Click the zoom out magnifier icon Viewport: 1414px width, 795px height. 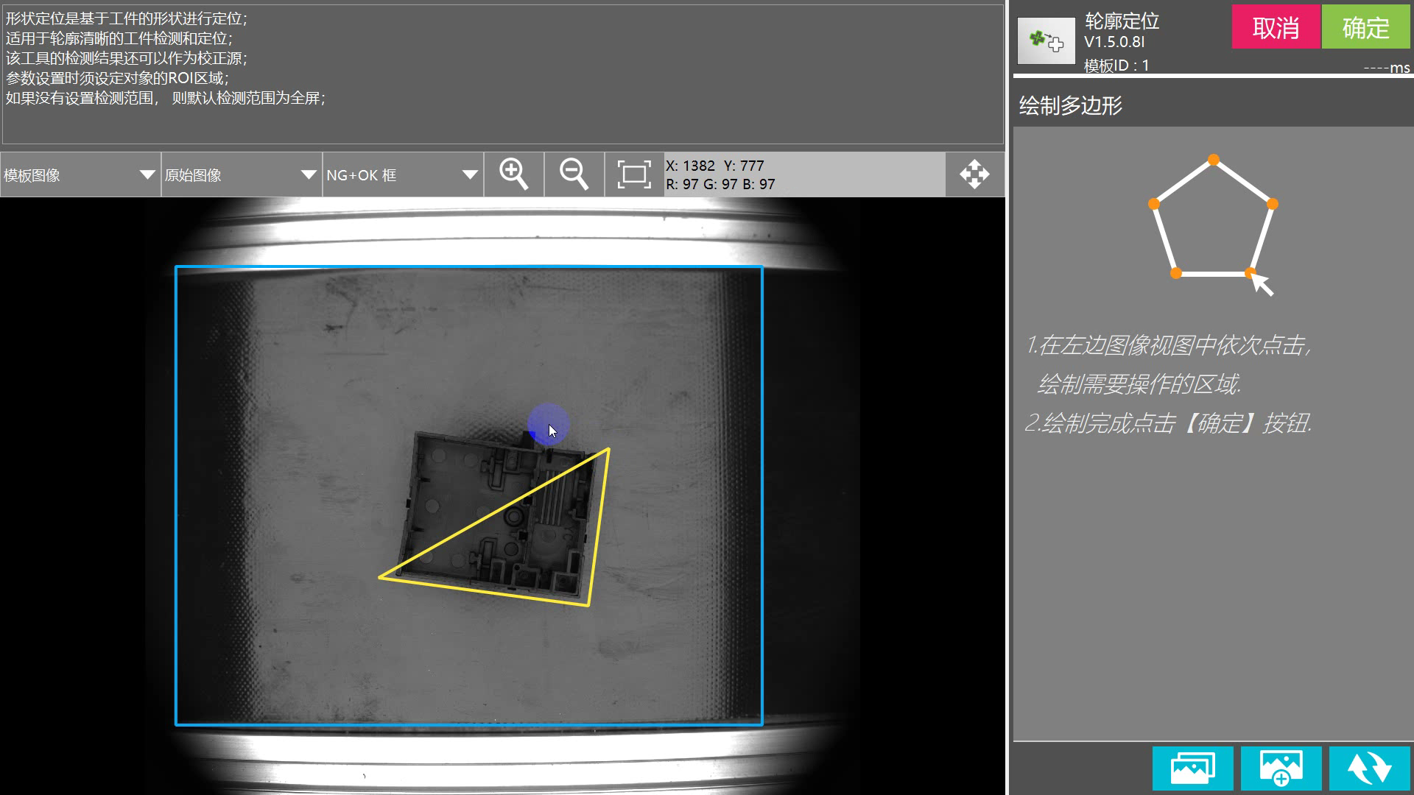pos(574,174)
